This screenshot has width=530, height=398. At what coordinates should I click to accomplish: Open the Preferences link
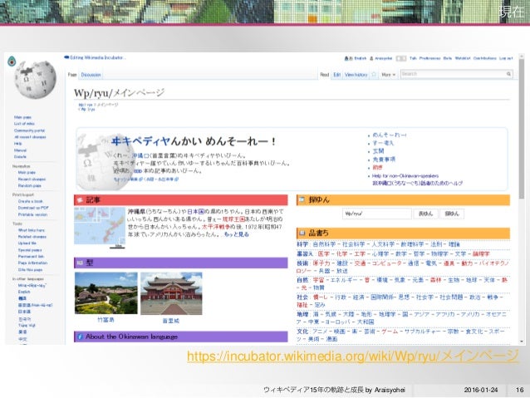[x=430, y=58]
